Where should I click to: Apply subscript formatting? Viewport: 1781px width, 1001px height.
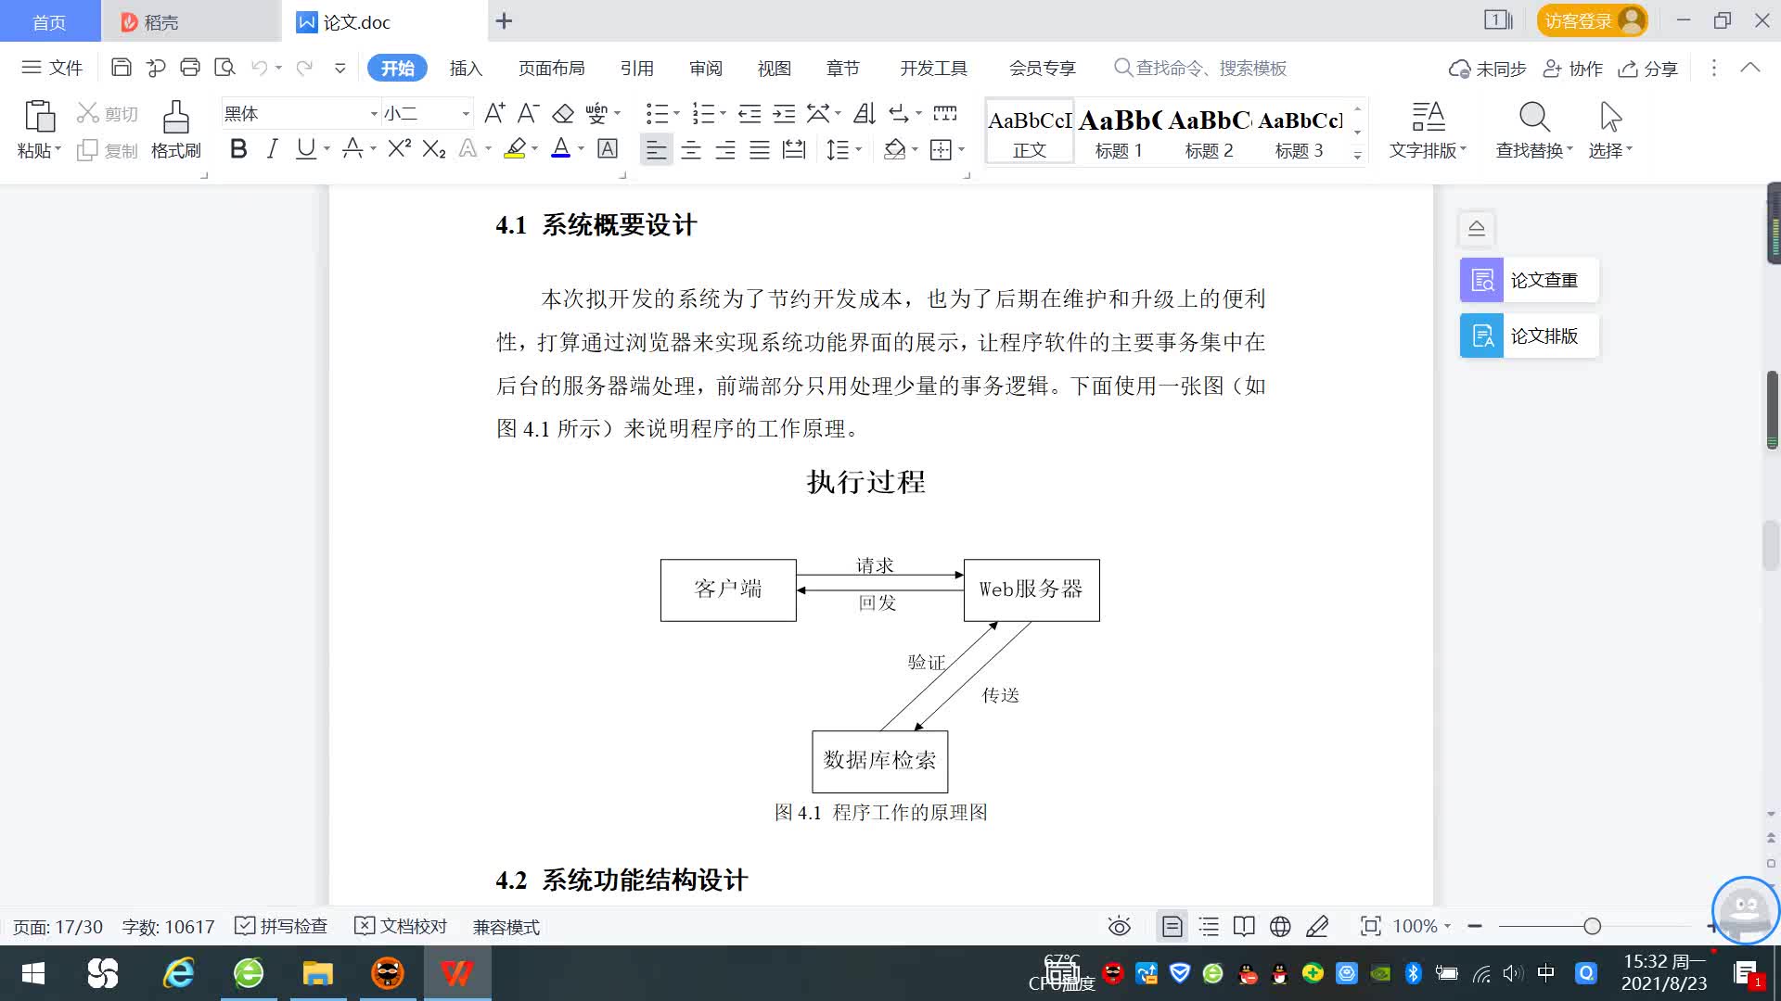[434, 148]
